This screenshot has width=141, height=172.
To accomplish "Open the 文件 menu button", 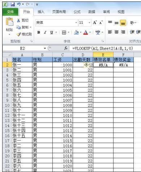I will pyautogui.click(x=10, y=12).
